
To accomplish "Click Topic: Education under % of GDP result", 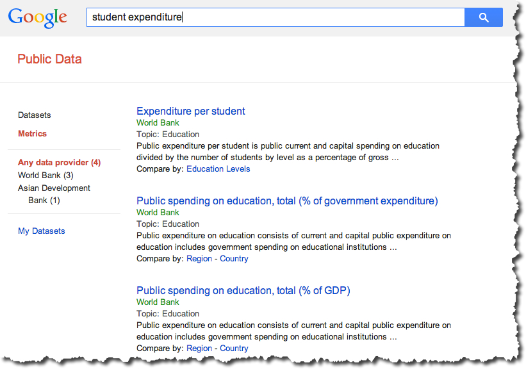I will 168,313.
